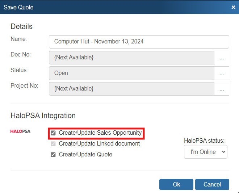
Task: Focus the Name text field
Action: 139,42
